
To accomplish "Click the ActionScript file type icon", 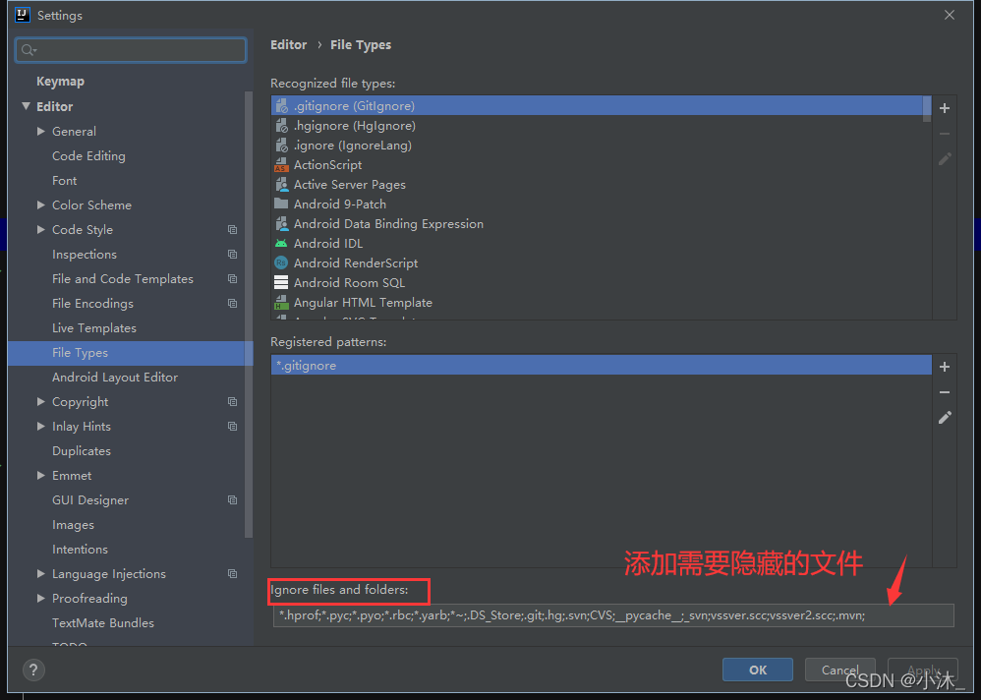I will pyautogui.click(x=281, y=164).
